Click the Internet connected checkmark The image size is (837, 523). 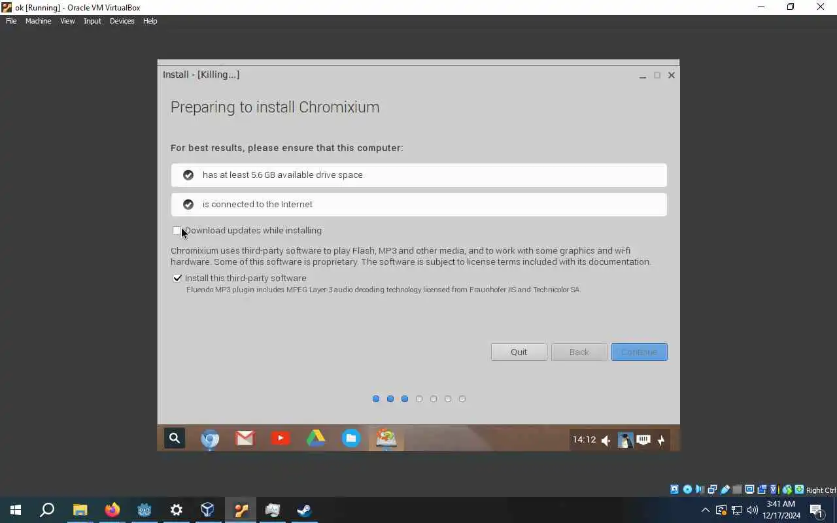[x=188, y=204]
